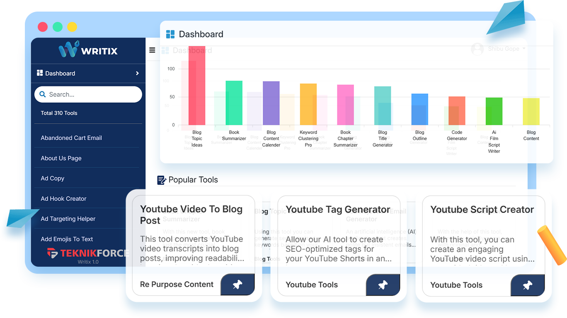Open Ad Hook Creator tool
Screen dimensions: 567x318
(63, 198)
